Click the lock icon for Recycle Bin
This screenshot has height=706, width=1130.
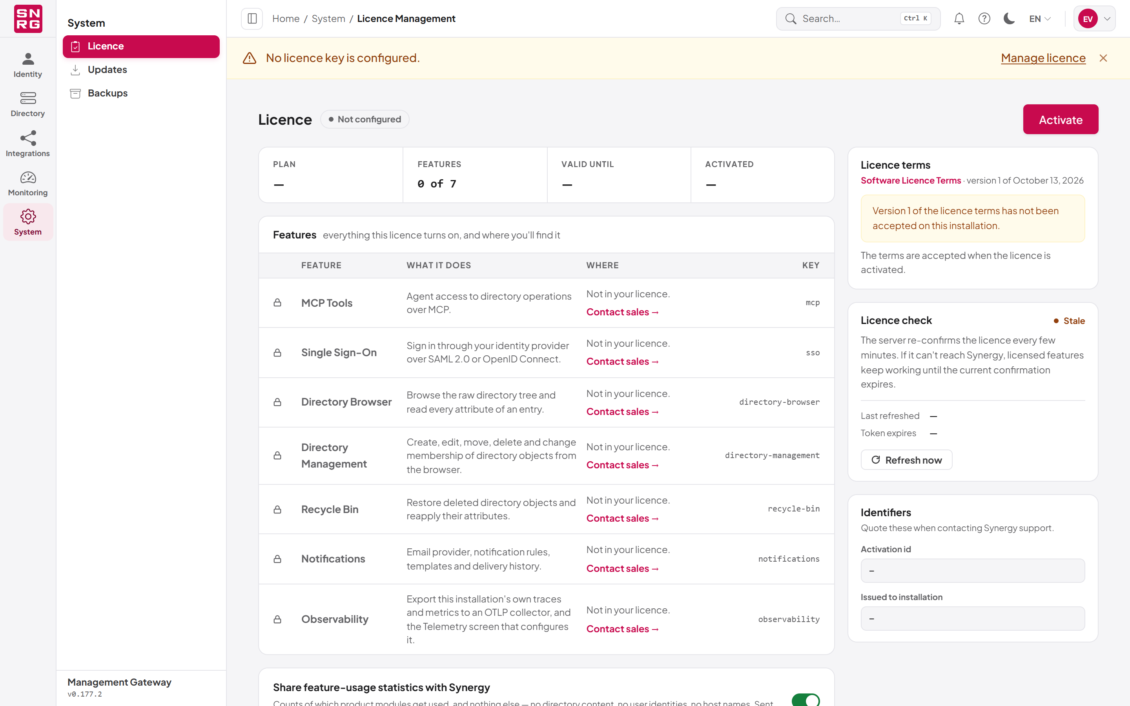(x=277, y=509)
